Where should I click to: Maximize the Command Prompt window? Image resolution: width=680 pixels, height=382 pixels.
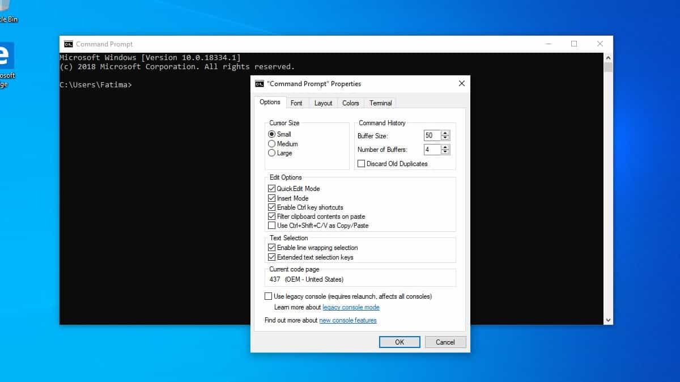pos(574,44)
